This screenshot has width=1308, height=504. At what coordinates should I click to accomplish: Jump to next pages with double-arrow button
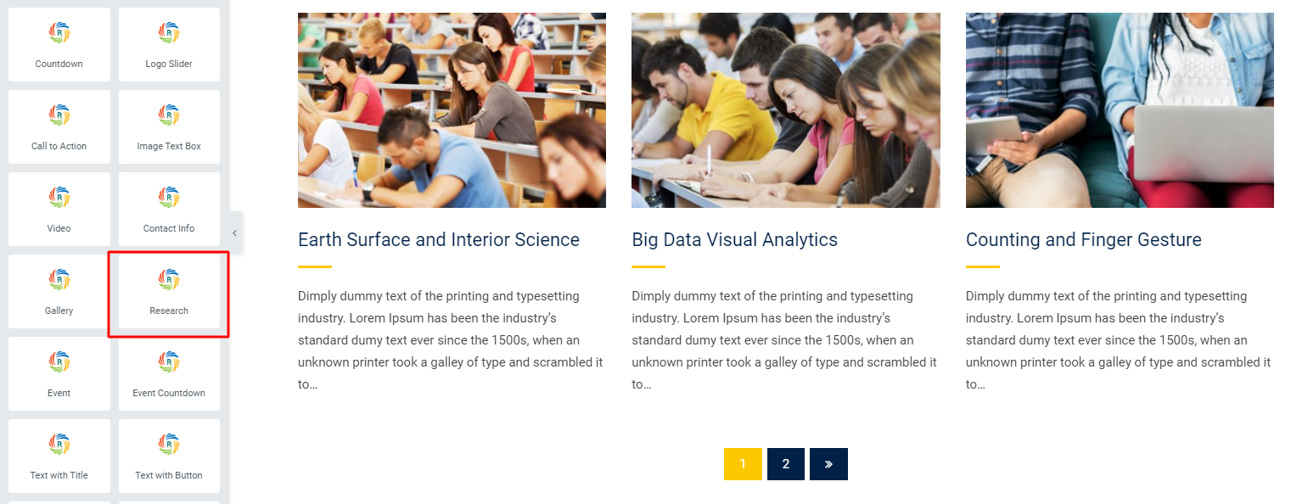point(828,464)
